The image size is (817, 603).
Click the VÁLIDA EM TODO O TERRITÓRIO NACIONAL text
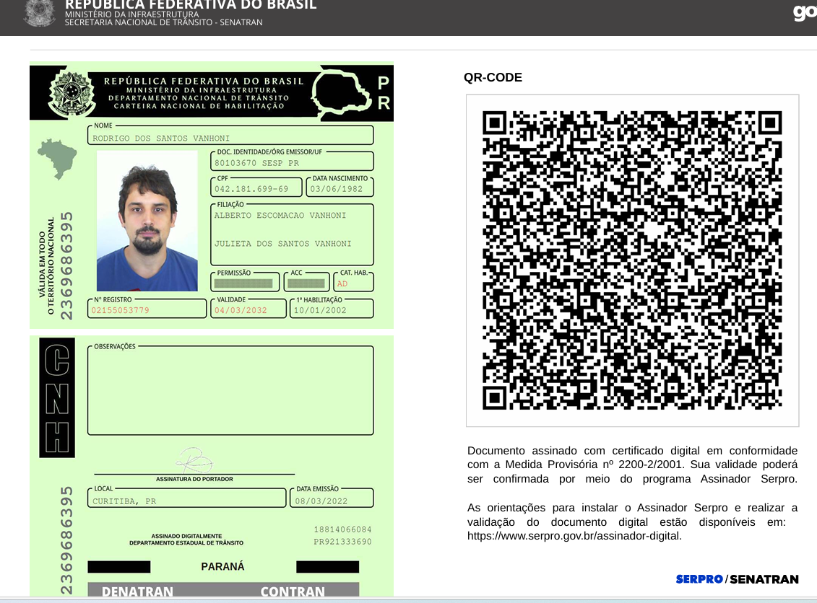tap(46, 265)
